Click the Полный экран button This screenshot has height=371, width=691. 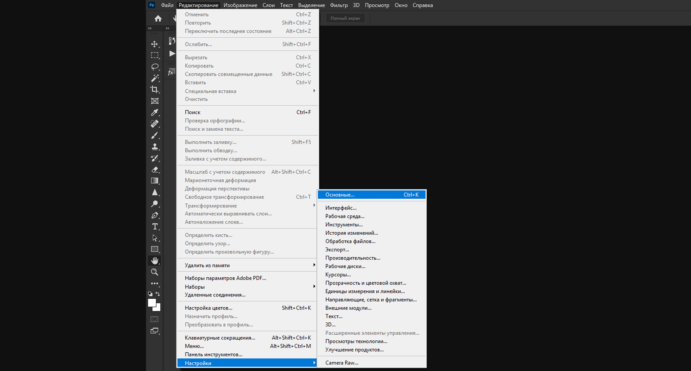click(345, 18)
